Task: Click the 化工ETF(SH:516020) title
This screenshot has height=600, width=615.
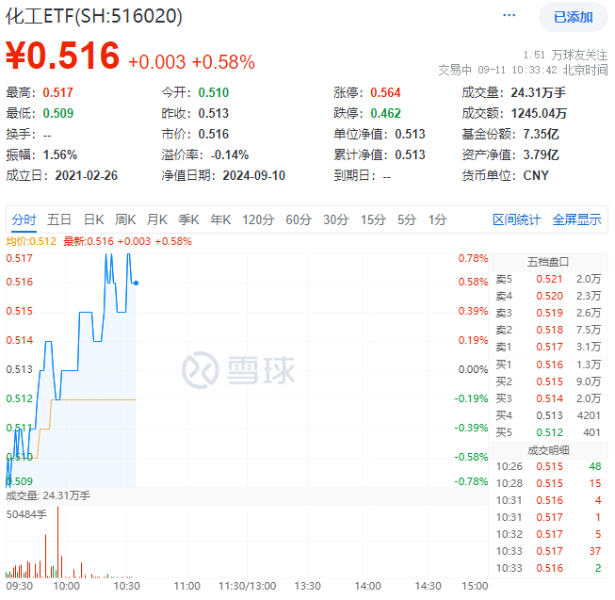Action: [x=94, y=16]
